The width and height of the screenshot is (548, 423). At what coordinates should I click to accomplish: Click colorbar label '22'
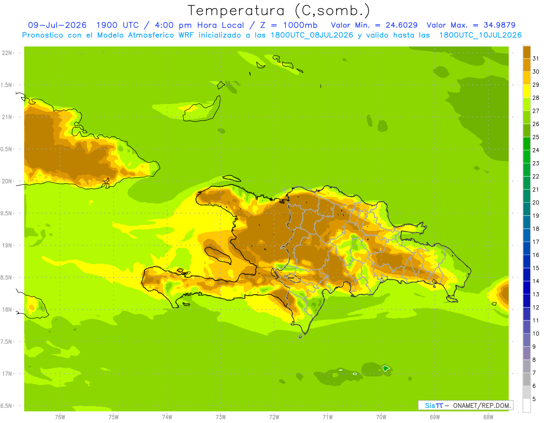[536, 176]
